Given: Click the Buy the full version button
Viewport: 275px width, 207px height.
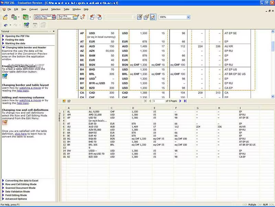Looking at the screenshot, I should (68, 17).
